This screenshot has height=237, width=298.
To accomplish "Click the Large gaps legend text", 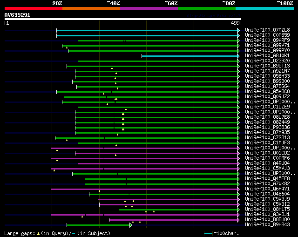I will (x=57, y=233).
